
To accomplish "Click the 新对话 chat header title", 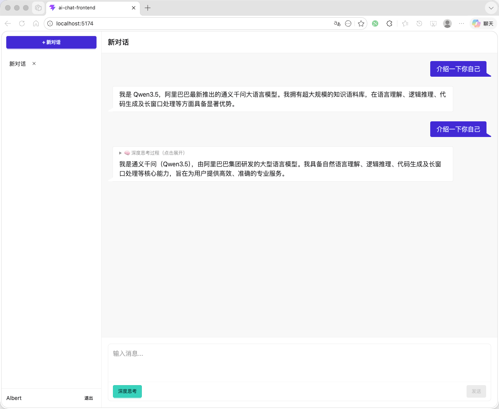I will point(118,42).
